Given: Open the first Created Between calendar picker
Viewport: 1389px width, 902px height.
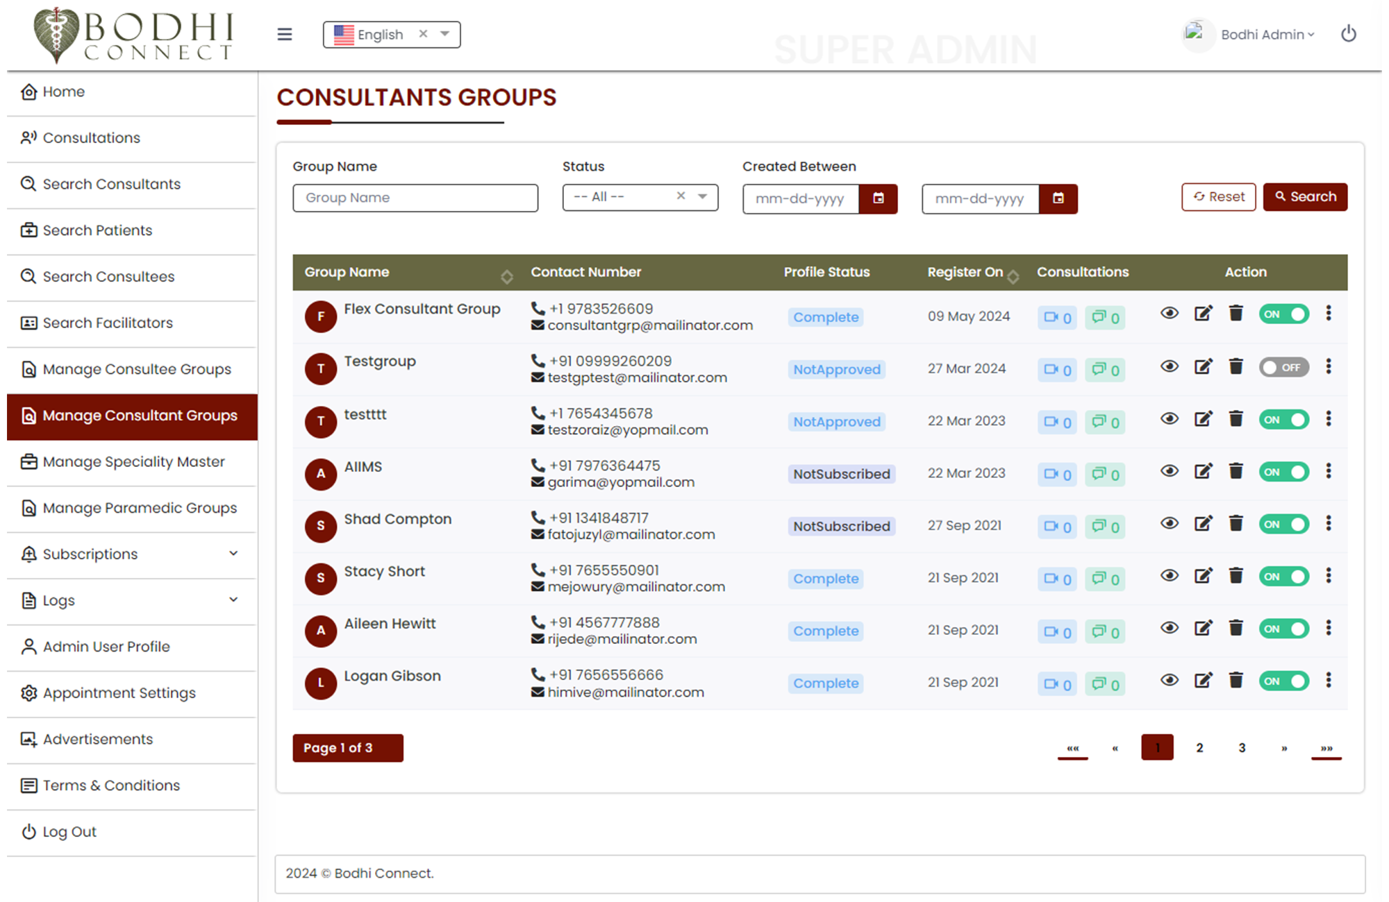Looking at the screenshot, I should pos(878,199).
